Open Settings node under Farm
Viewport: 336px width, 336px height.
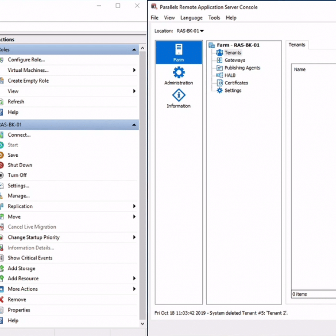233,90
